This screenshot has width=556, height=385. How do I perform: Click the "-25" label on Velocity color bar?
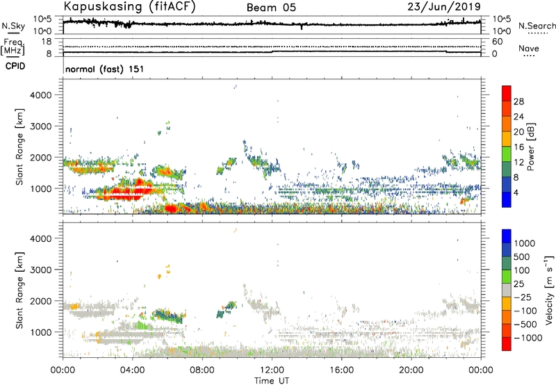click(x=523, y=297)
